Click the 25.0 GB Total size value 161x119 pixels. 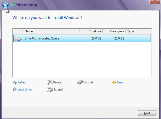tap(96, 38)
